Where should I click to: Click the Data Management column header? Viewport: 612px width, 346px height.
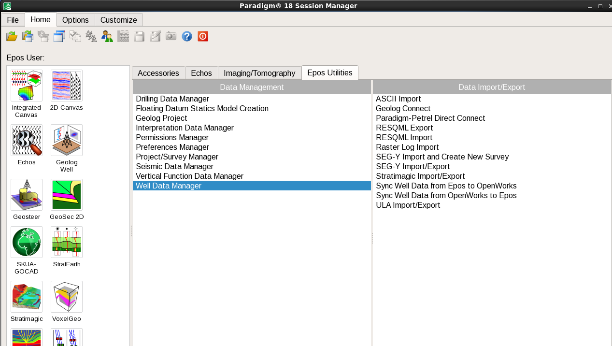point(252,87)
